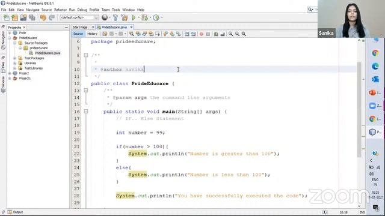Open Zoom from the taskbar
Screen dimensions: 385x216
click(x=372, y=106)
